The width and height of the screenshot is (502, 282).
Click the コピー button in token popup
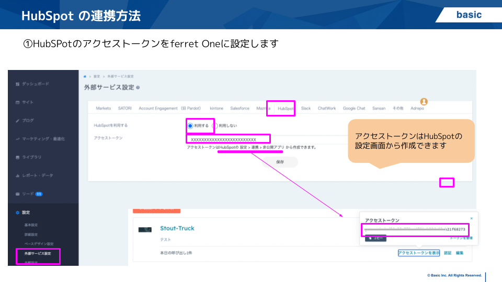click(x=375, y=238)
